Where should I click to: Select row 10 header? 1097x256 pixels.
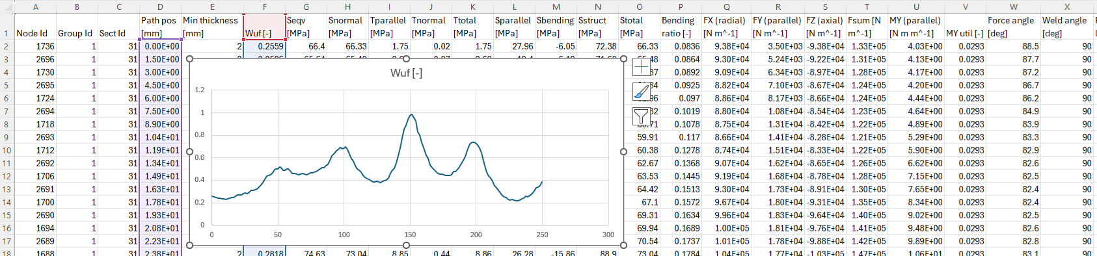pyautogui.click(x=7, y=150)
